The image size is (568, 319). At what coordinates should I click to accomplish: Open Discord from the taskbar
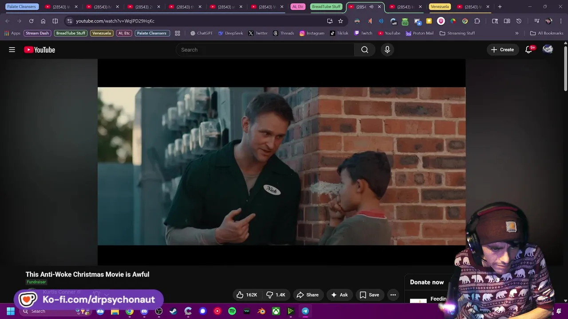click(x=144, y=311)
